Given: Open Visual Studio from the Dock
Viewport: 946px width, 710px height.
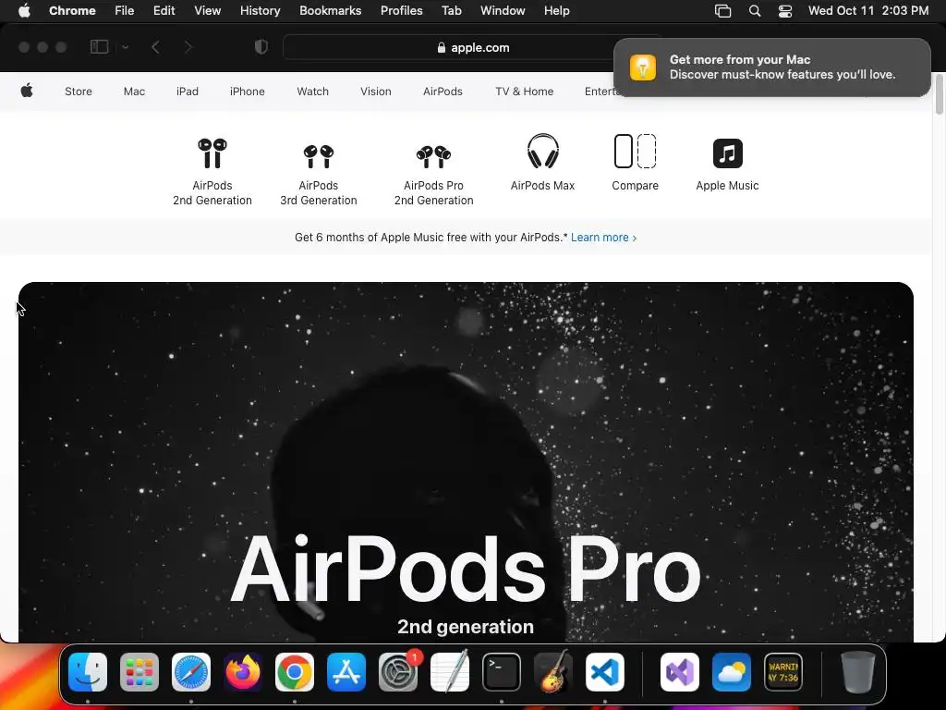Looking at the screenshot, I should pyautogui.click(x=680, y=672).
